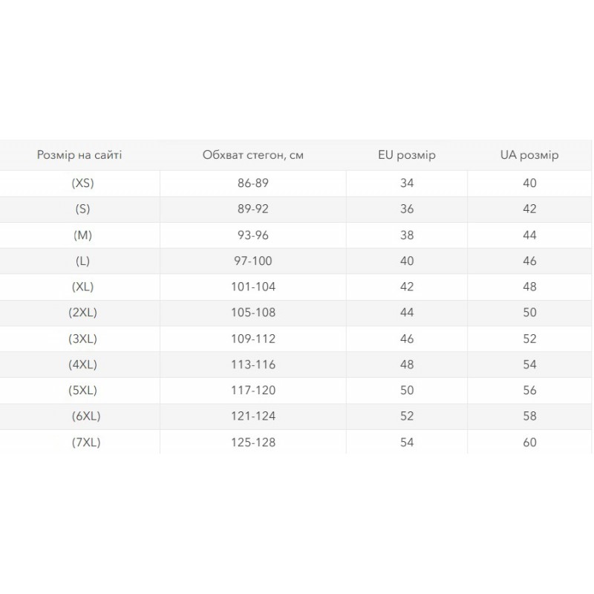Click the (M) size row label

pos(82,235)
